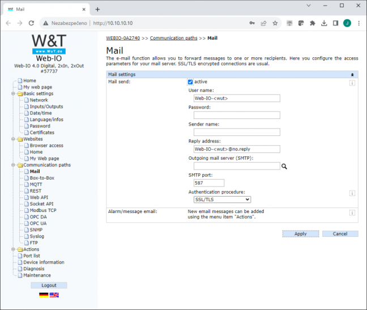The image size is (367, 310).
Task: Collapse the Basic settings folder
Action: pyautogui.click(x=14, y=94)
